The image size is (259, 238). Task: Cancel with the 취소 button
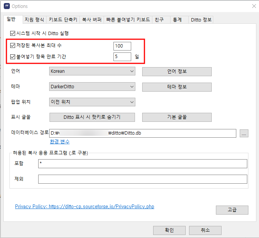205,230
